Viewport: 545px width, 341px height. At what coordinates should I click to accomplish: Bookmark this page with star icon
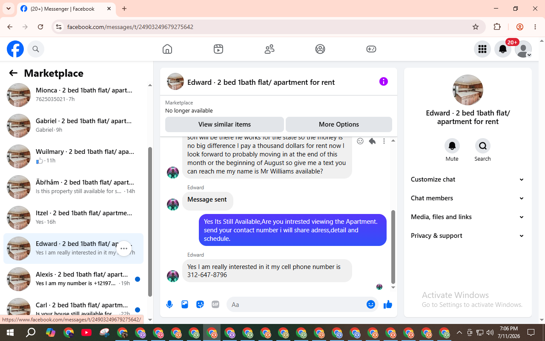click(x=476, y=27)
